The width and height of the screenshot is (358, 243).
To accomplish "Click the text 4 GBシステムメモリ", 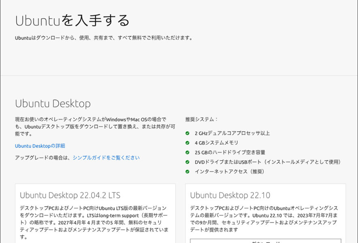I will (x=216, y=143).
